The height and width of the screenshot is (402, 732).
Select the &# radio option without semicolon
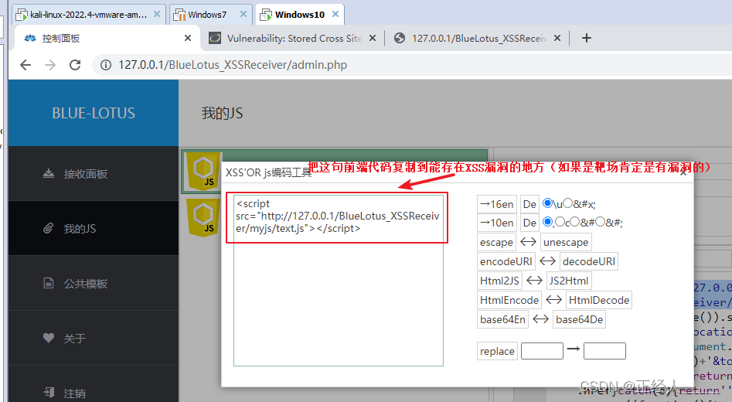pos(575,222)
